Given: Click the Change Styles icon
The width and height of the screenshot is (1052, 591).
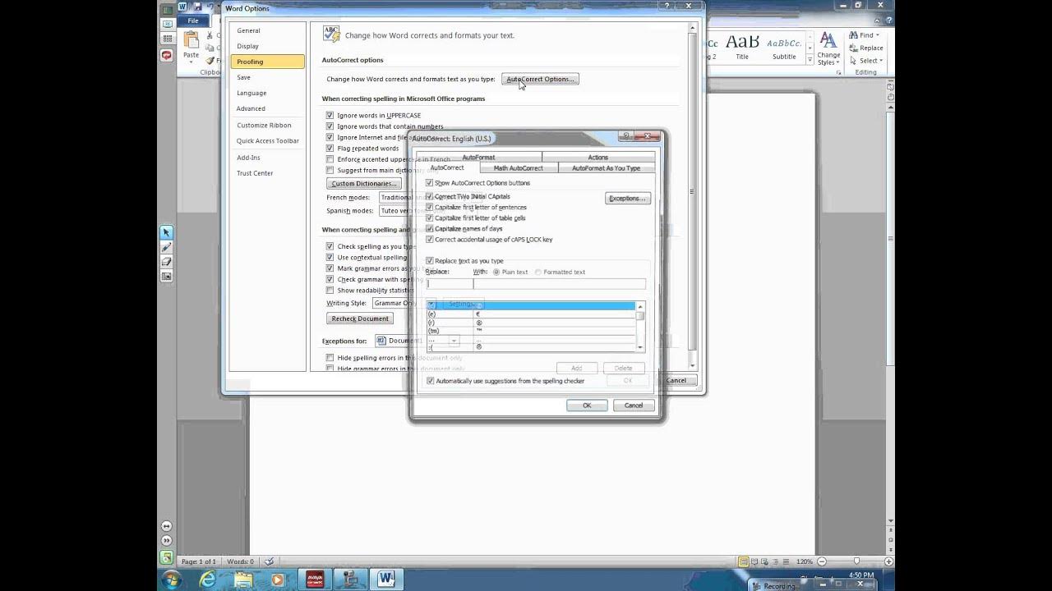Looking at the screenshot, I should (828, 41).
